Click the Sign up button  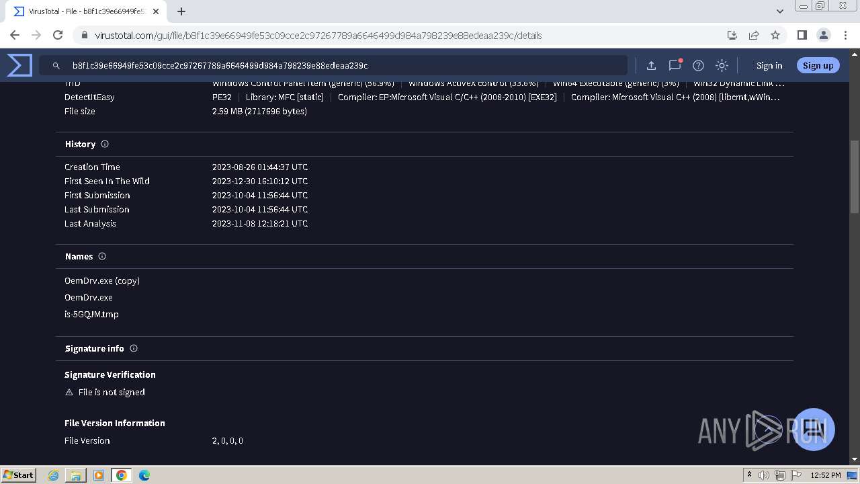point(818,65)
